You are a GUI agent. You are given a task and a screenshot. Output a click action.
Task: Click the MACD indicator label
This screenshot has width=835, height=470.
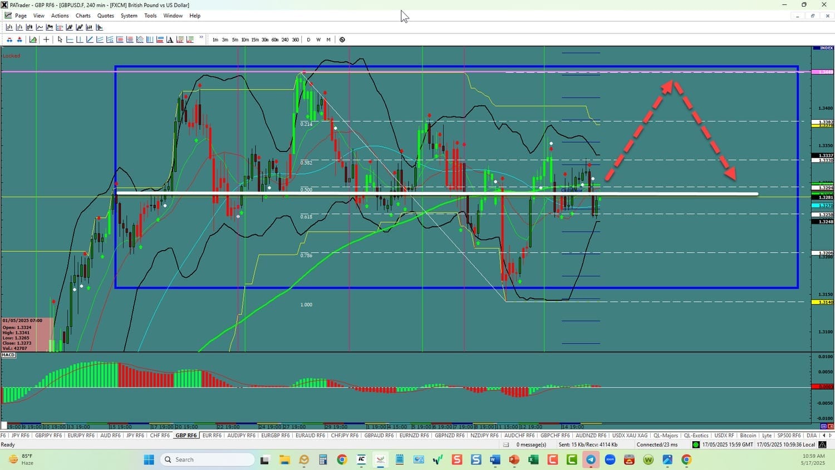click(8, 355)
